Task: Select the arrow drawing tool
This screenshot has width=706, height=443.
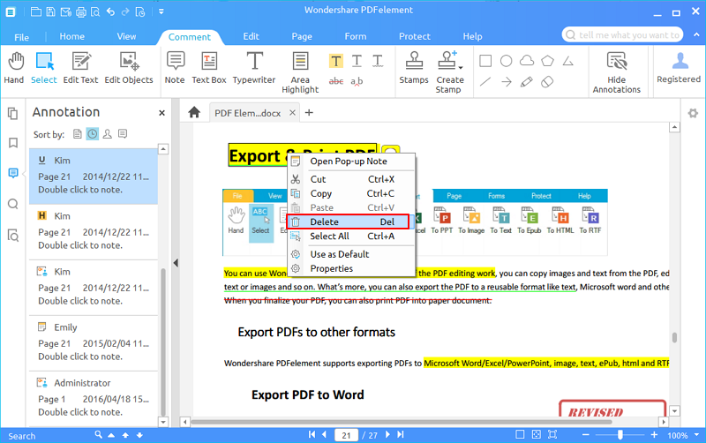Action: 506,81
